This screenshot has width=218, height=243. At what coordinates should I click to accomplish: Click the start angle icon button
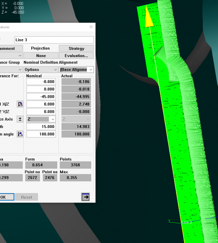pyautogui.click(x=20, y=134)
